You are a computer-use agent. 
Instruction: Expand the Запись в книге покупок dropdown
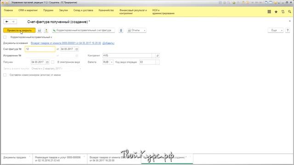pyautogui.click(x=80, y=69)
